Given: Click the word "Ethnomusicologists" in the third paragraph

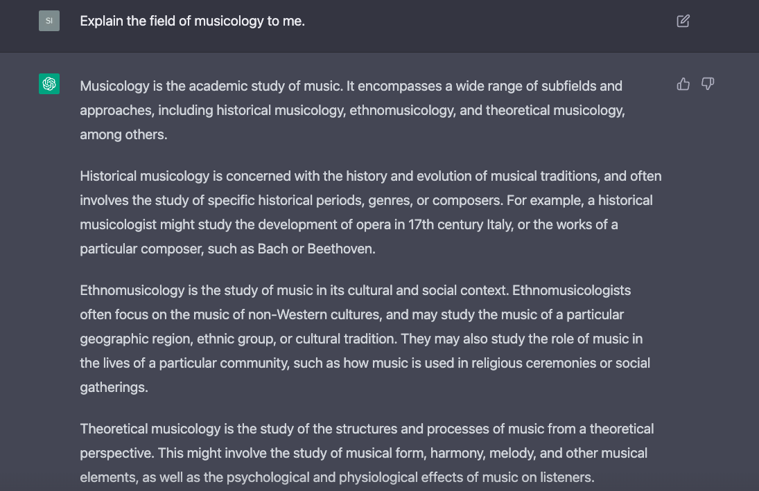Looking at the screenshot, I should tap(571, 290).
